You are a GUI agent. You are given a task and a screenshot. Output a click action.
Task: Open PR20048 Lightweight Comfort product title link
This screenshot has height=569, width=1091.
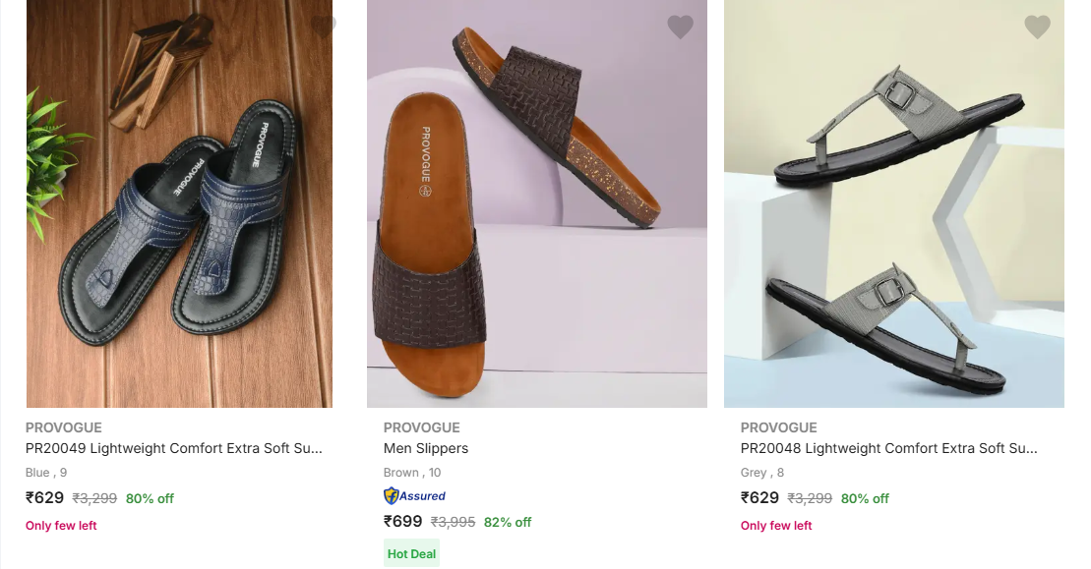[x=888, y=448]
